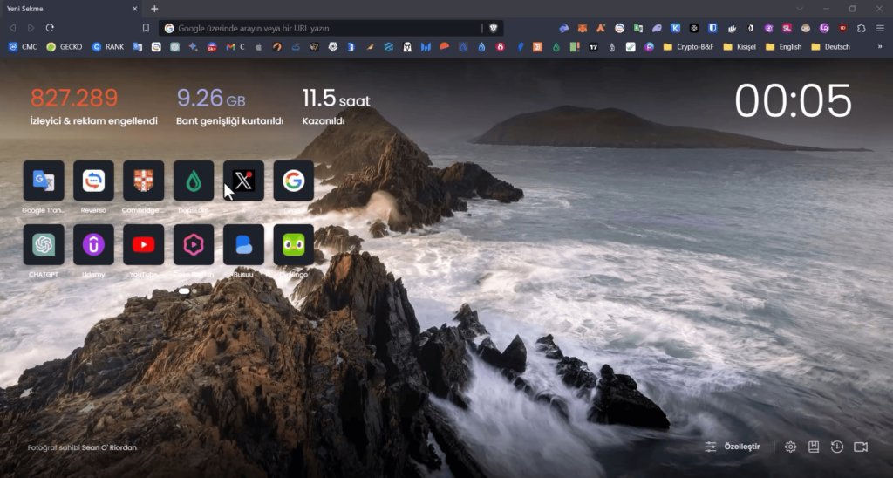Click the 00:05 clock widget

793,101
